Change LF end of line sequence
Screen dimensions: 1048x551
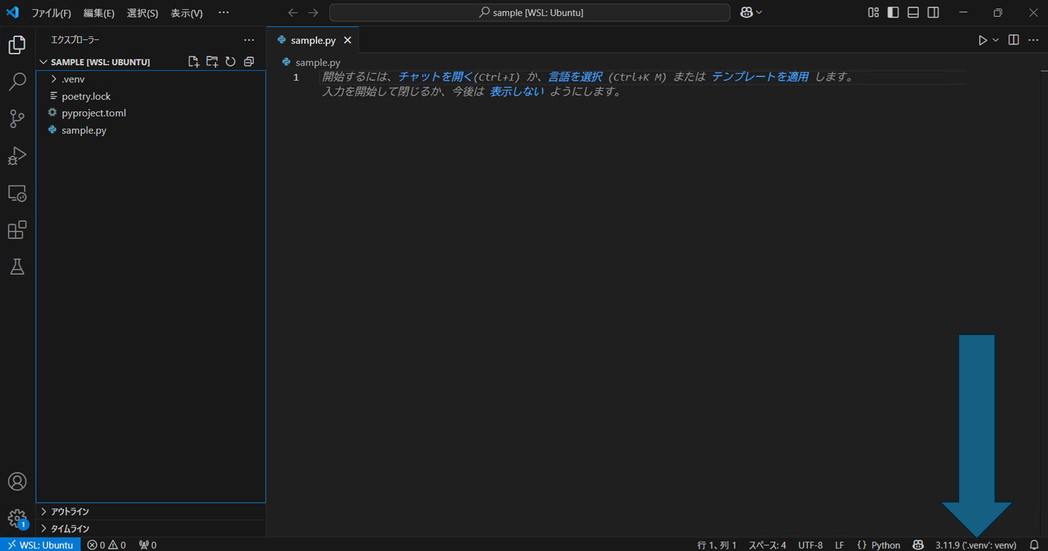tap(839, 545)
